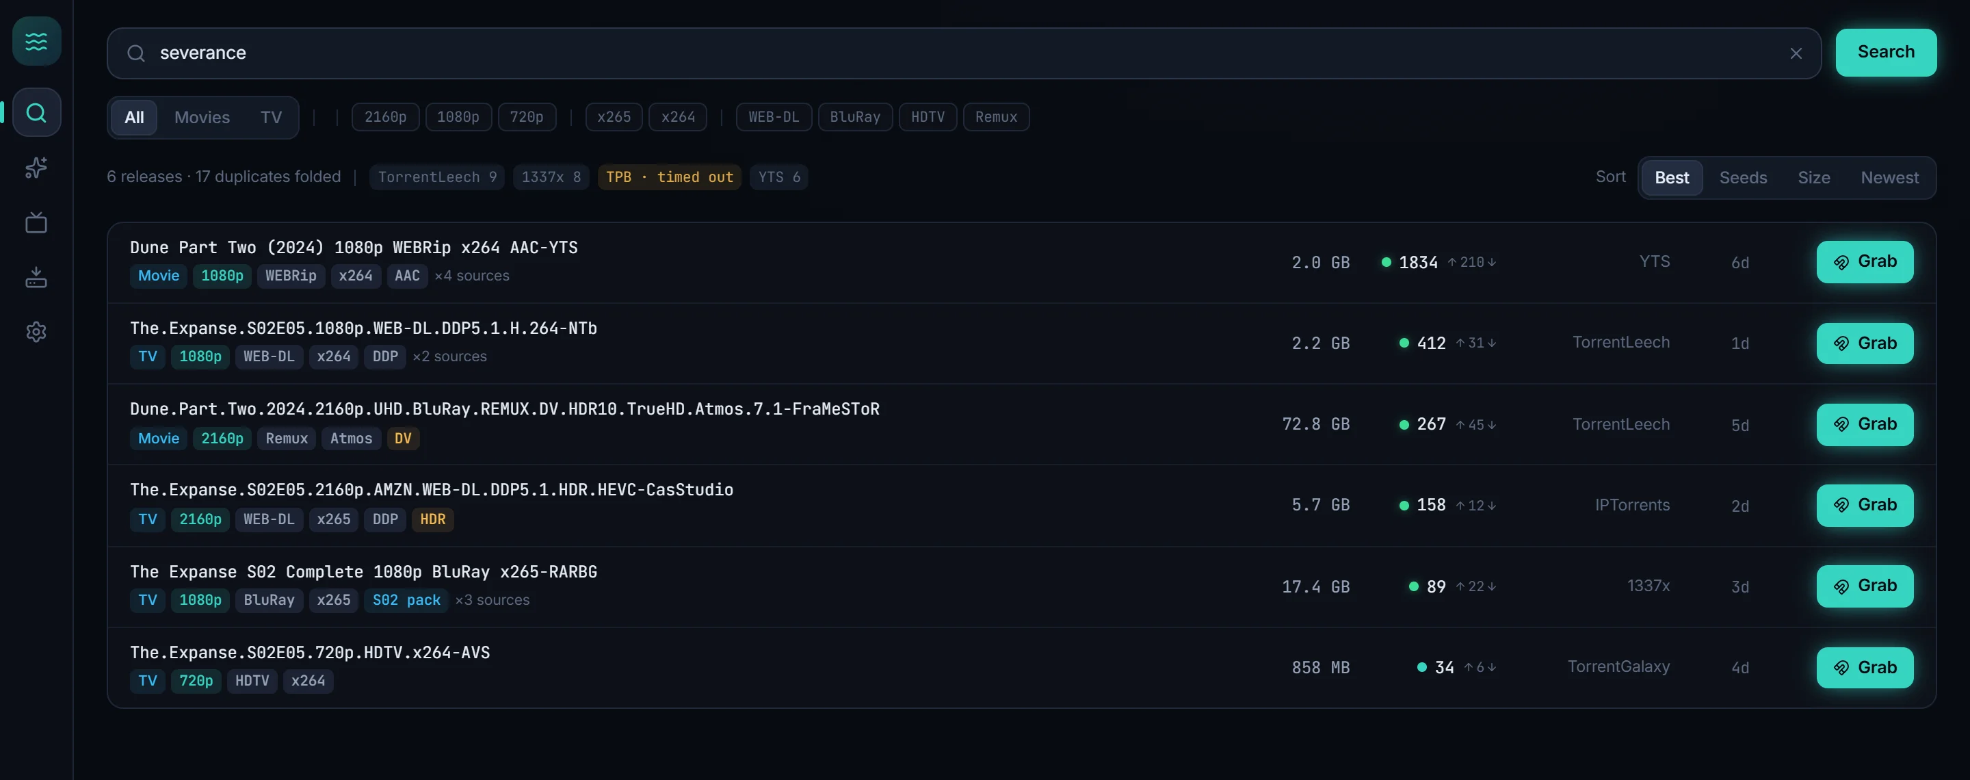Click the YTS 6 indexer chip
The image size is (1970, 780).
coord(778,177)
